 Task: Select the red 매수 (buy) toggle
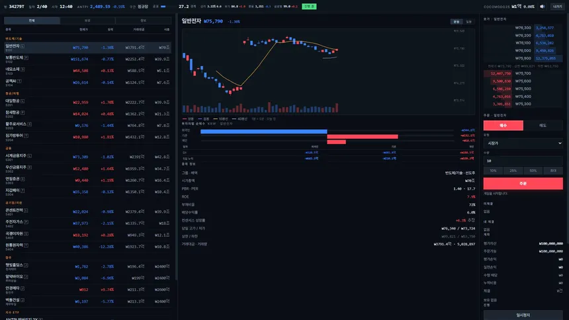coord(503,126)
